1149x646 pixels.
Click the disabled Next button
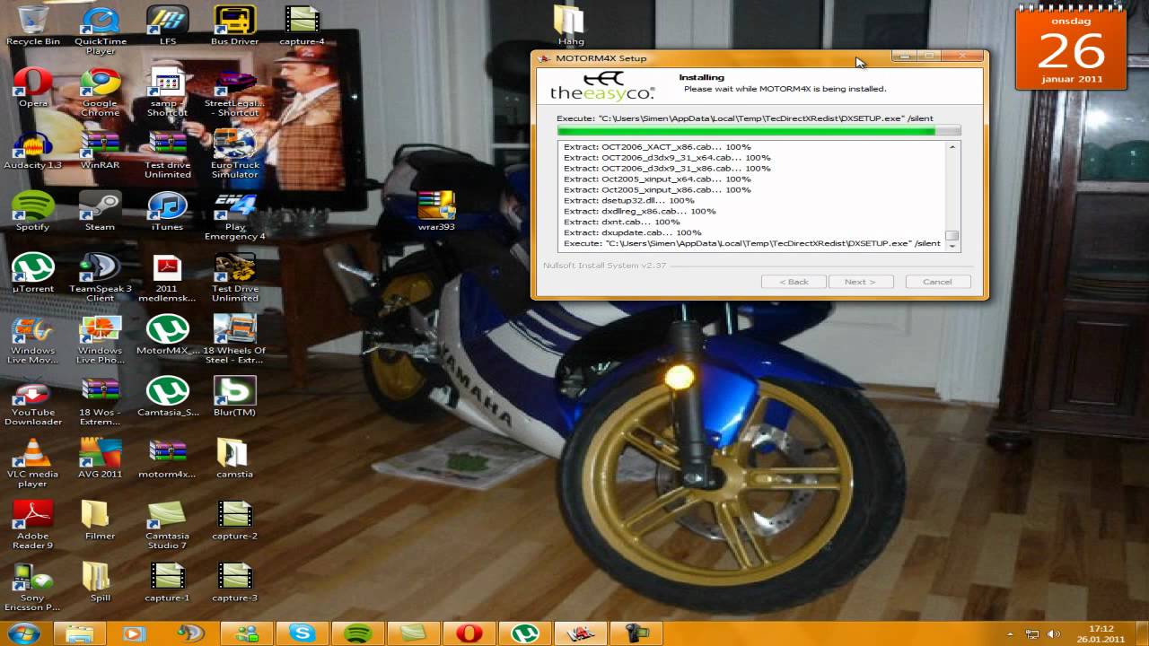(x=859, y=282)
